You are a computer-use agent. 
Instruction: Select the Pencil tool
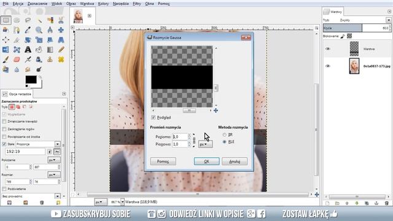[x=61, y=50]
